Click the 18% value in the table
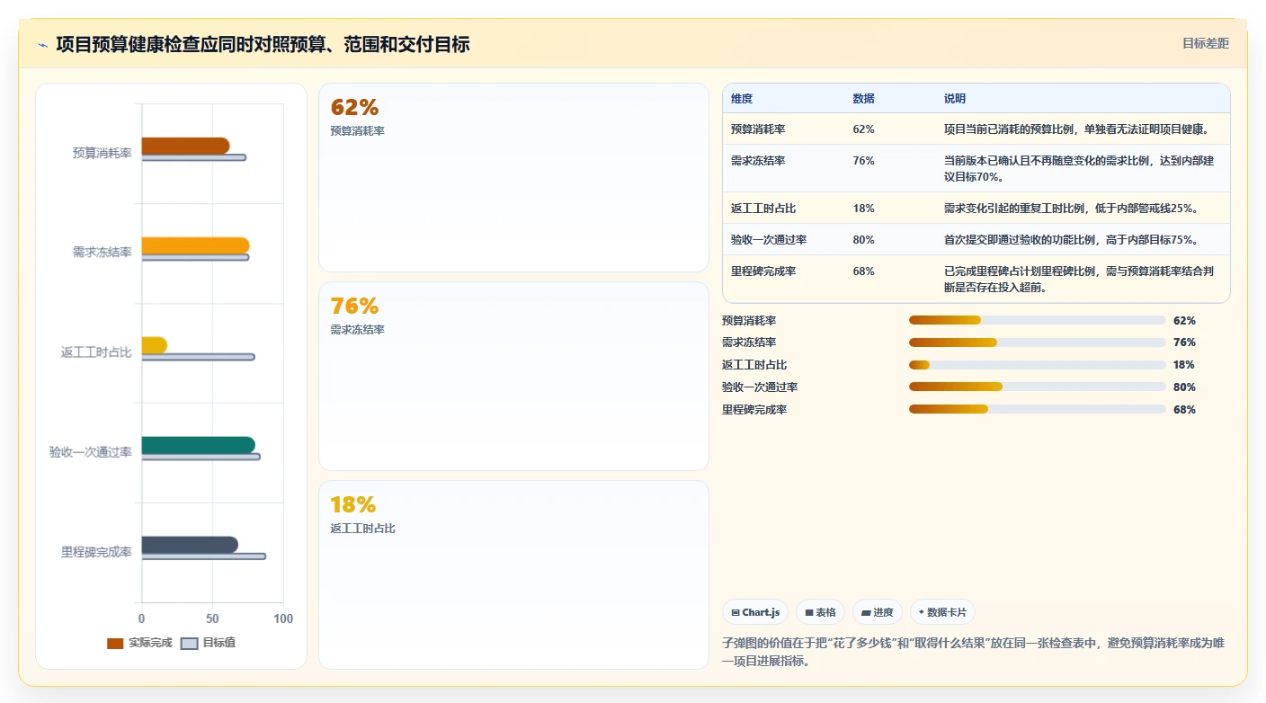Screen dimensions: 1266x703 pyautogui.click(x=863, y=209)
